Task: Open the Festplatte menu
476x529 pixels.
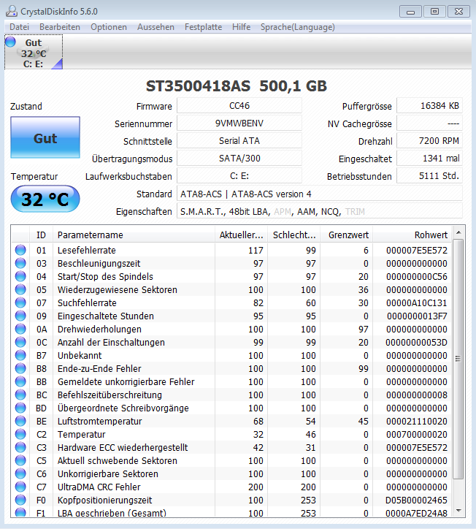Action: 203,27
